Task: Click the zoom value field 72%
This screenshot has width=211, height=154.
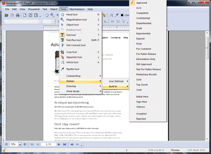Action: (14, 144)
